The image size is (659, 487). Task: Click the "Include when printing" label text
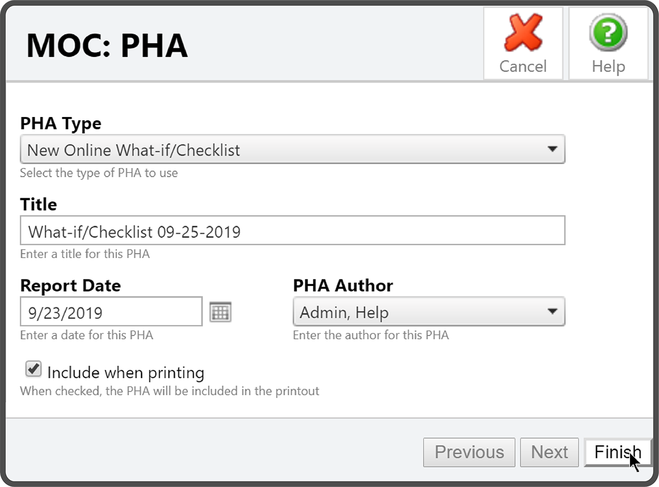[126, 373]
